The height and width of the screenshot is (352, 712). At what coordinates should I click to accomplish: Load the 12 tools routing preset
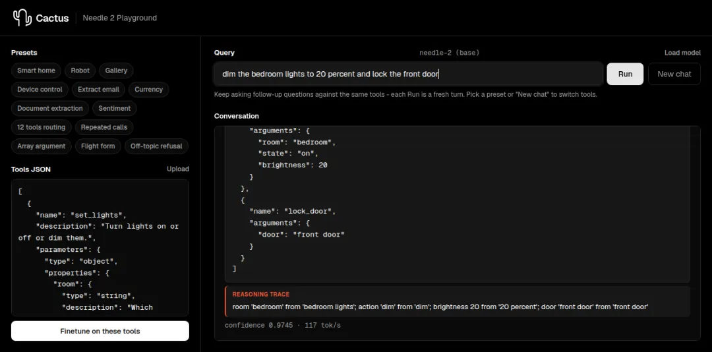[x=42, y=127]
